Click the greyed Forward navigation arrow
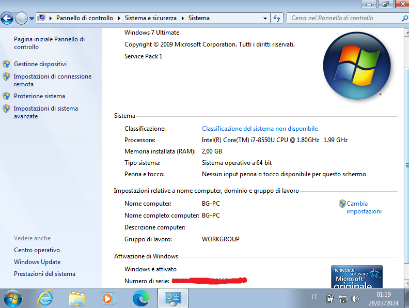Image resolution: width=409 pixels, height=308 pixels. [x=21, y=18]
